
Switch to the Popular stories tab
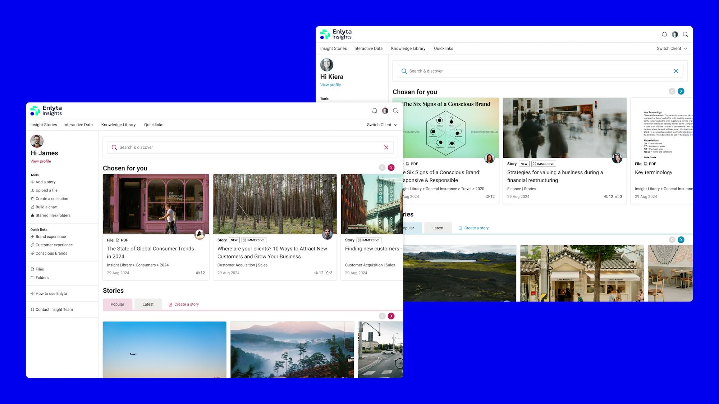pos(118,305)
